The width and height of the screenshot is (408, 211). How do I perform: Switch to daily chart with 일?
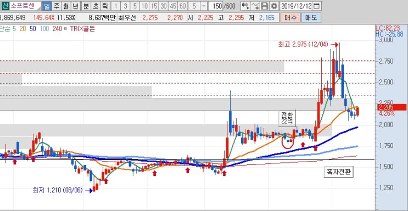47,5
